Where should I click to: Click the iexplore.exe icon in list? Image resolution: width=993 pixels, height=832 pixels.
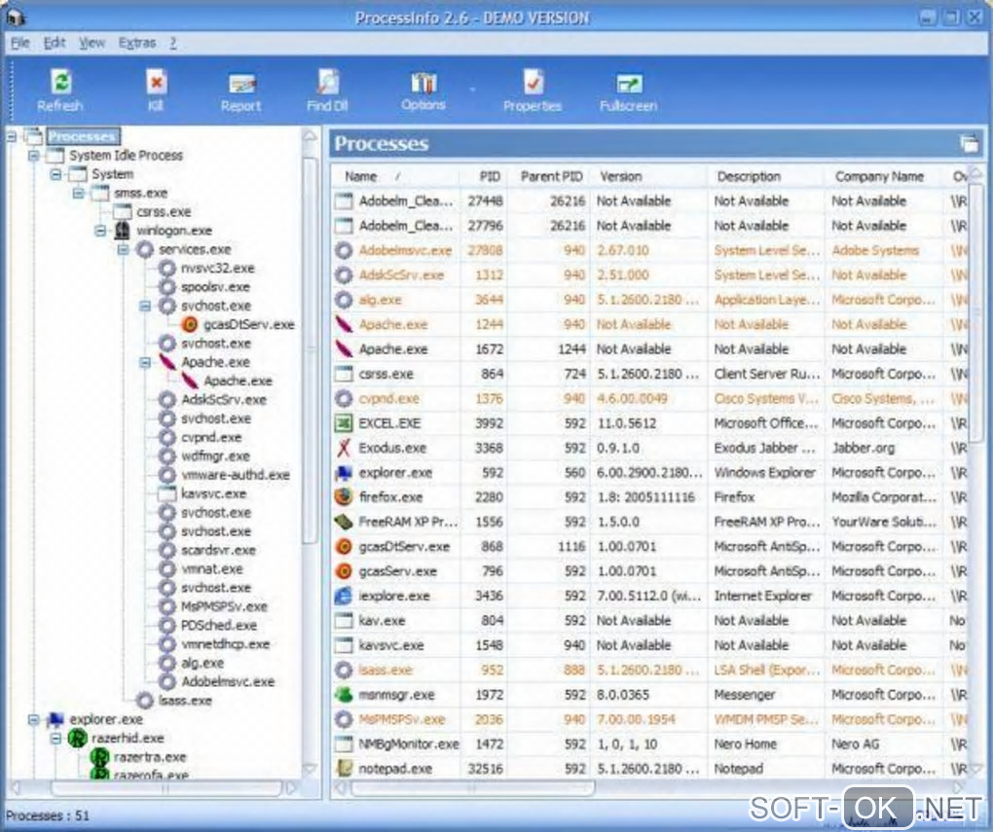344,596
